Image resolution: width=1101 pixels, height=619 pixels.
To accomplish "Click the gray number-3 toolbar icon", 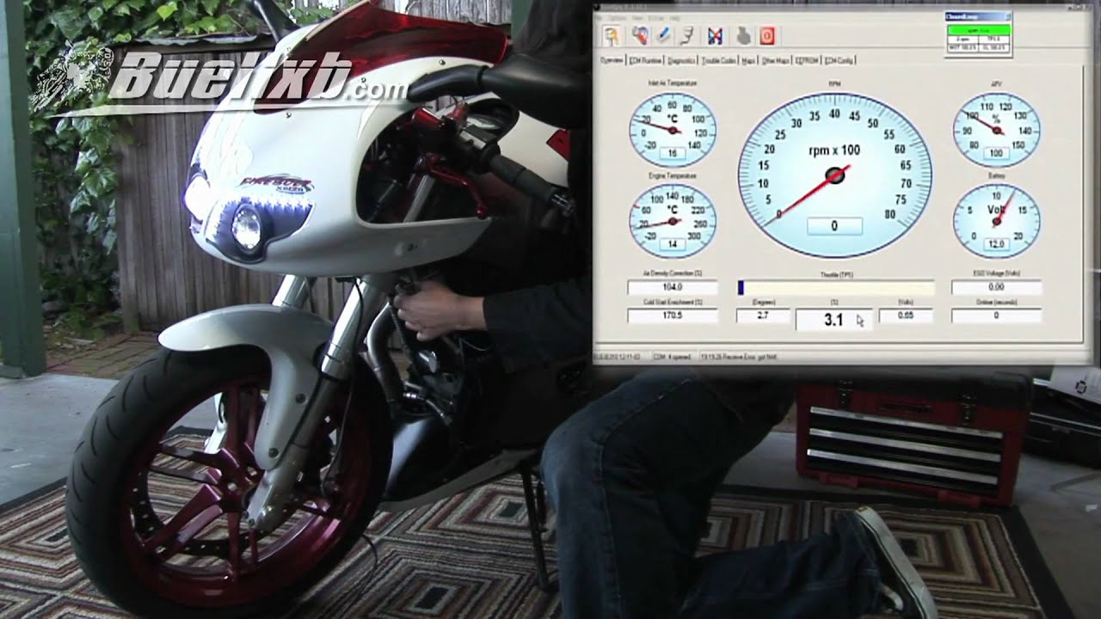I will (687, 36).
